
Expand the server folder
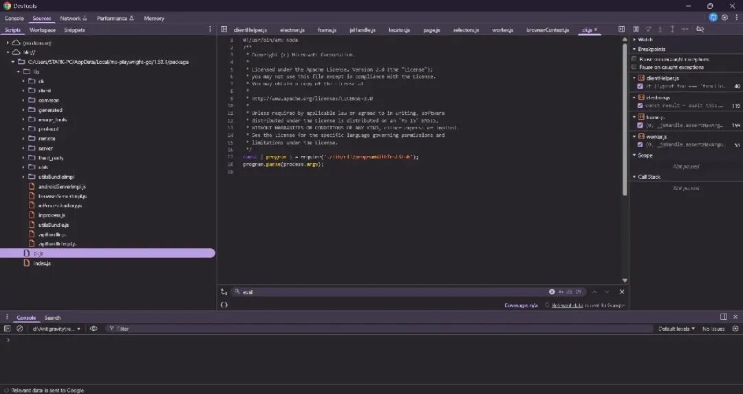pos(23,149)
